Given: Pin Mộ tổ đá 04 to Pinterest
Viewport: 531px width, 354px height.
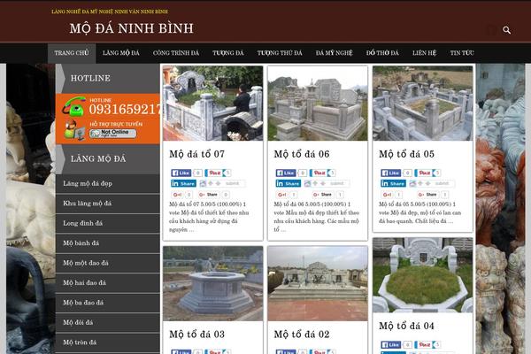Looking at the screenshot, I should point(424,344).
